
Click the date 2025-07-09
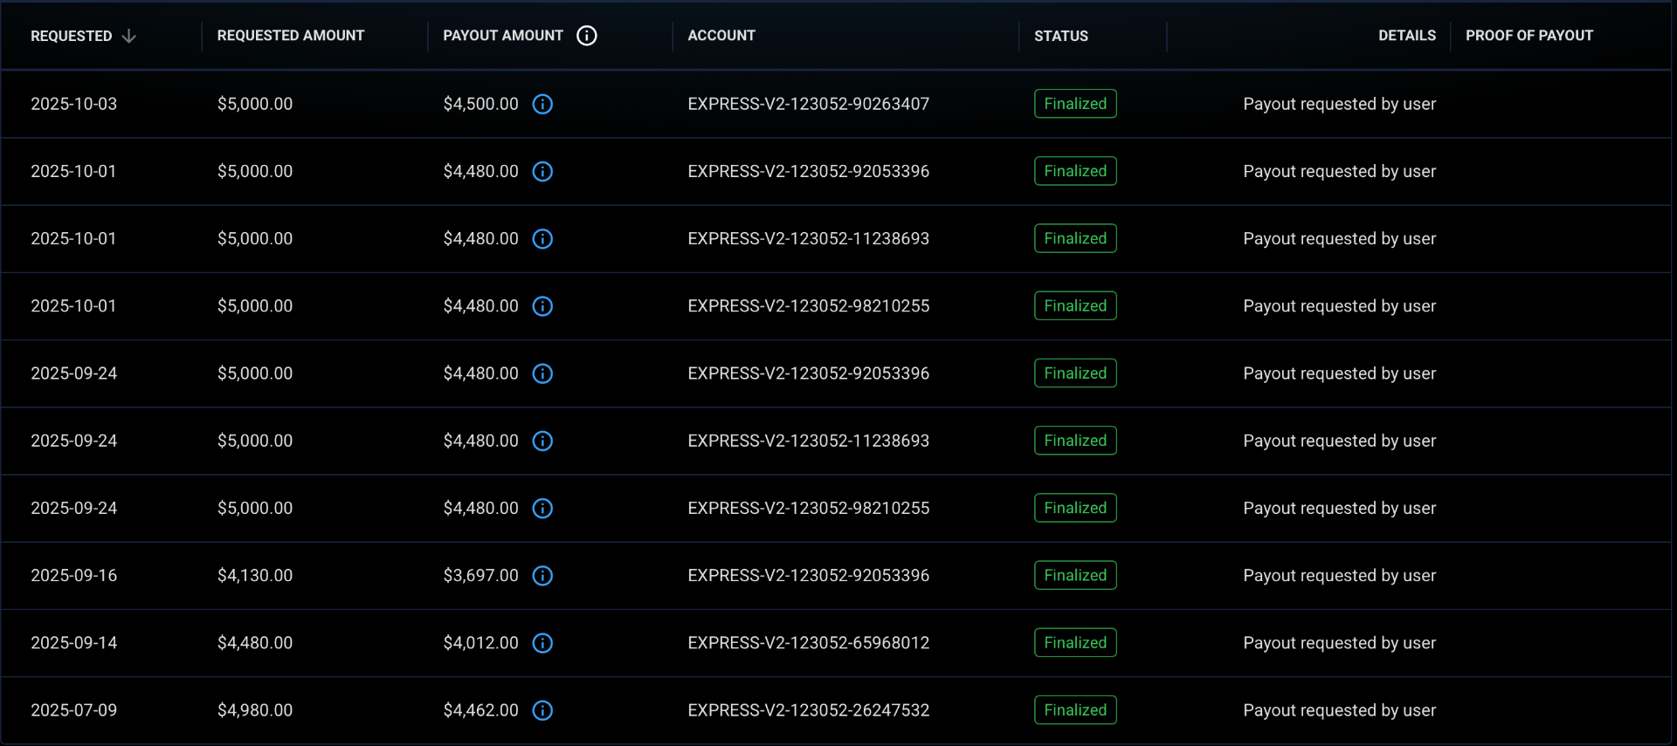[x=74, y=710]
